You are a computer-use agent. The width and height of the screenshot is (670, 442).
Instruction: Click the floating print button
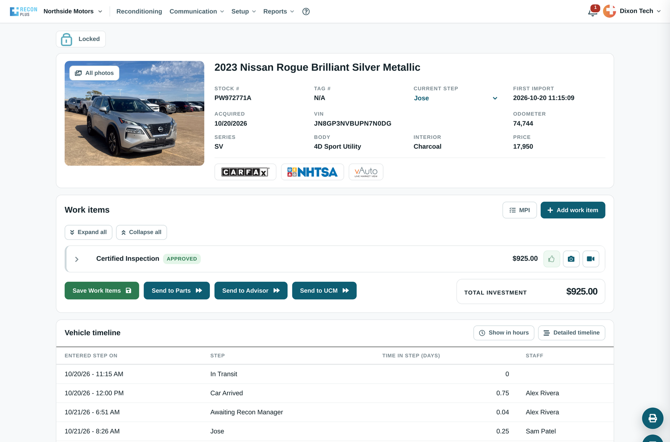coord(652,418)
